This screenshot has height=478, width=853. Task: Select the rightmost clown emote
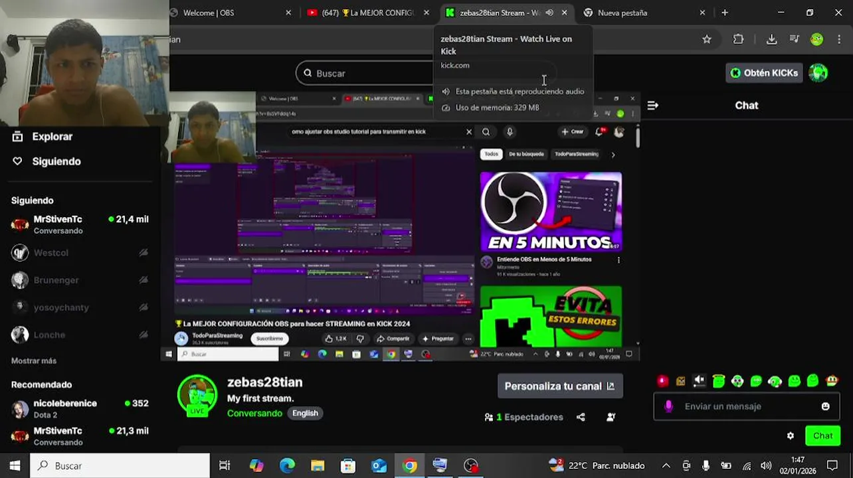tap(832, 381)
